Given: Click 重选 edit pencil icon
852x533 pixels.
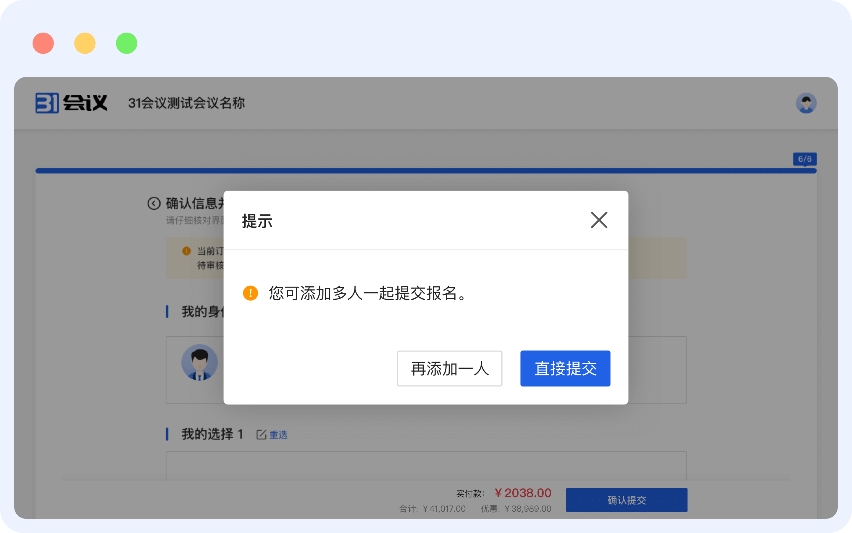Looking at the screenshot, I should pos(261,435).
